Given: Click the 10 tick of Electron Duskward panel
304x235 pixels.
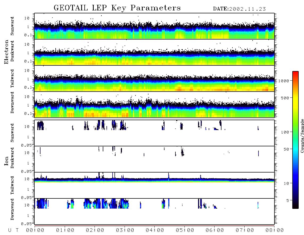Looking at the screenshot, I should [x=27, y=45].
